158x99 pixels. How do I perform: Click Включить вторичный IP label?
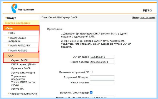tap(74, 72)
